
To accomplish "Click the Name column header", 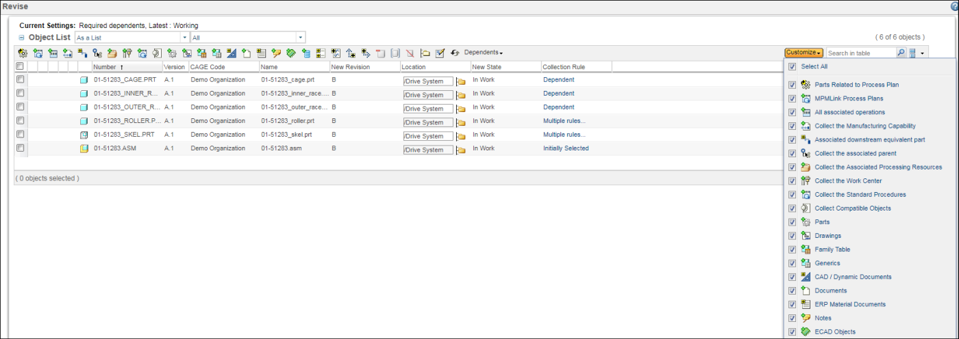I will 294,67.
